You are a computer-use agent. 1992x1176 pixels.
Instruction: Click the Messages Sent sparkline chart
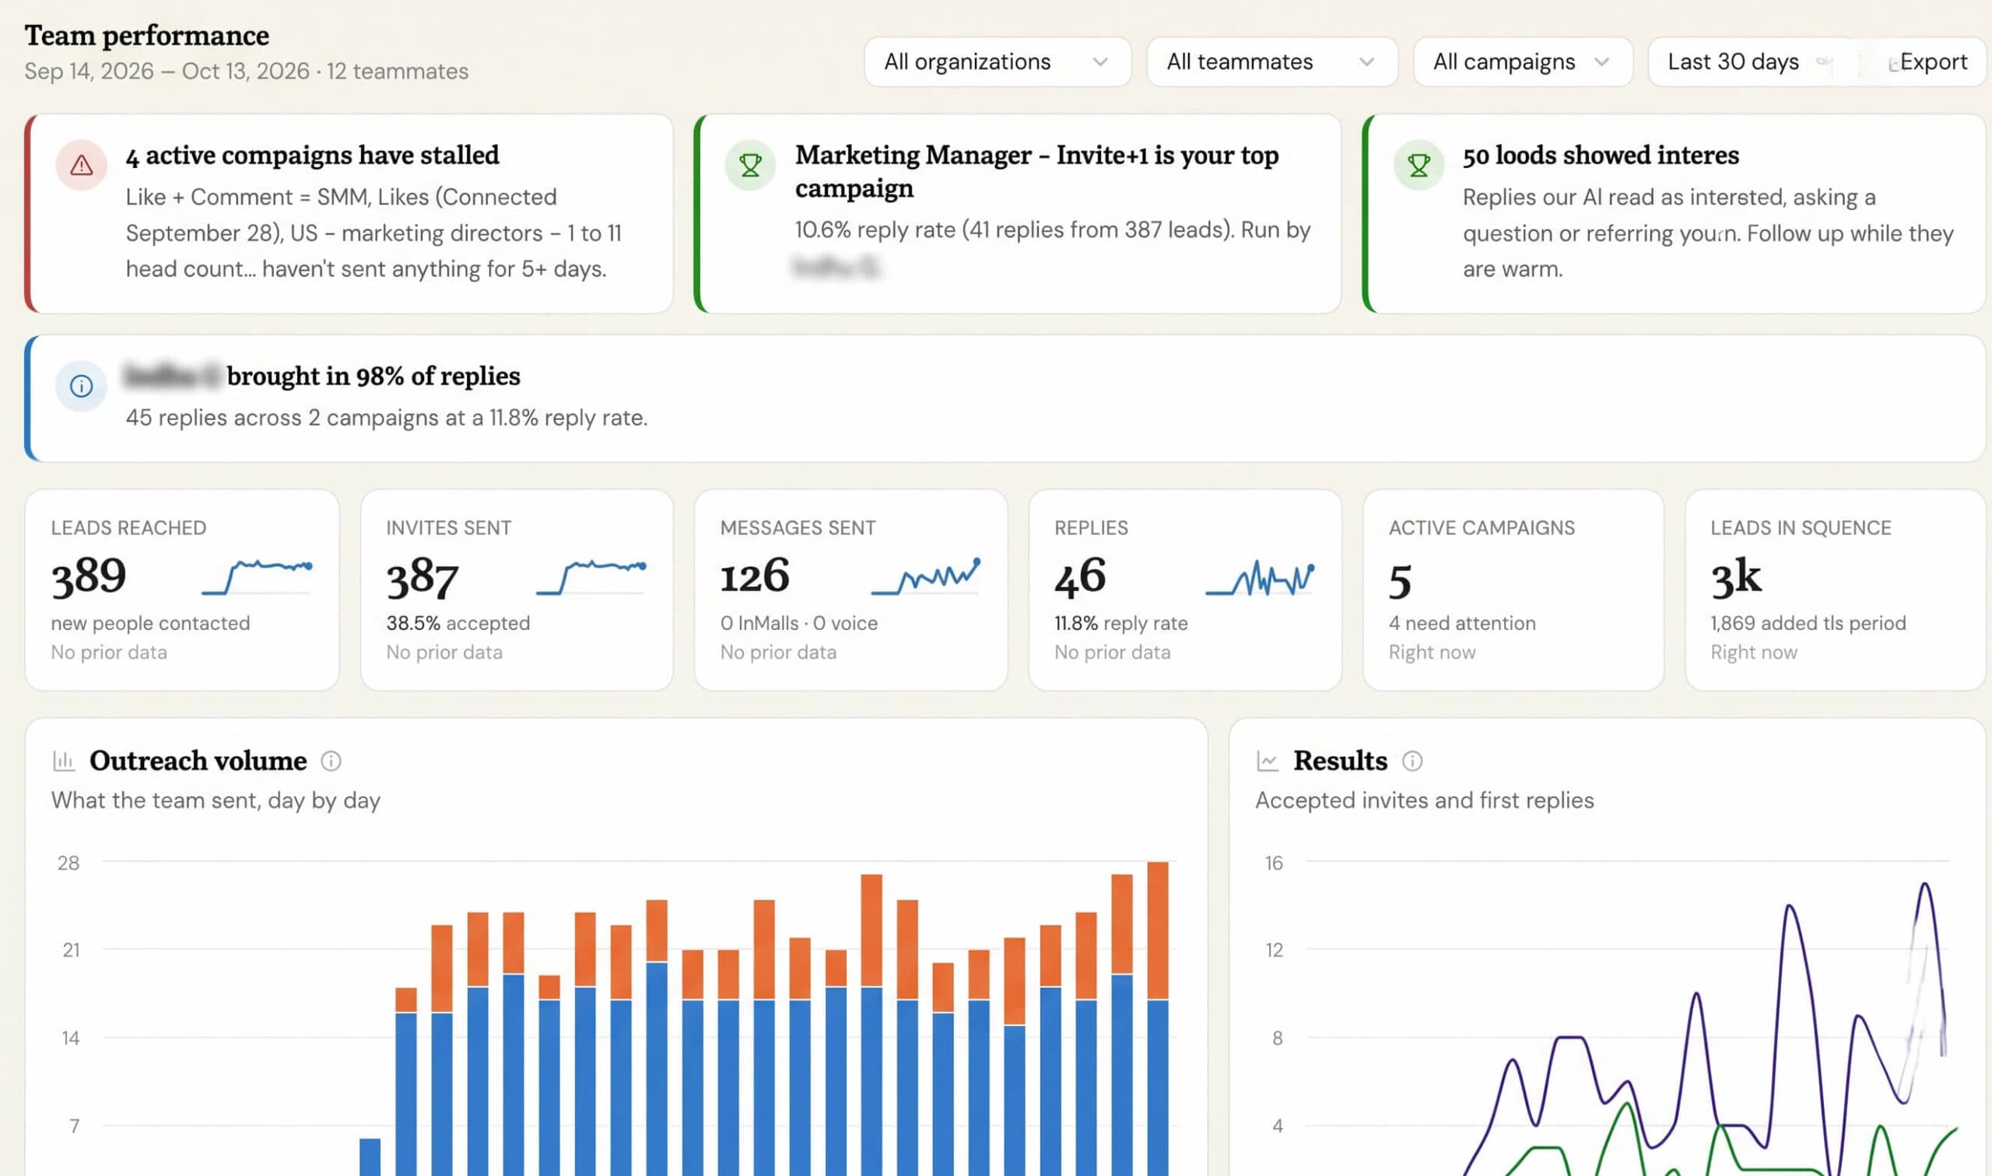926,576
